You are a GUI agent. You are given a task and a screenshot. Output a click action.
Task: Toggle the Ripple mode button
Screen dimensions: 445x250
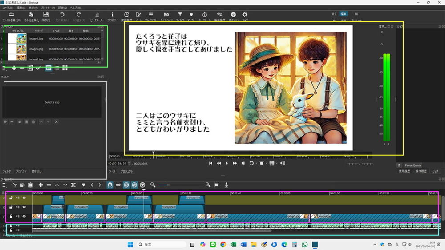tap(126, 185)
